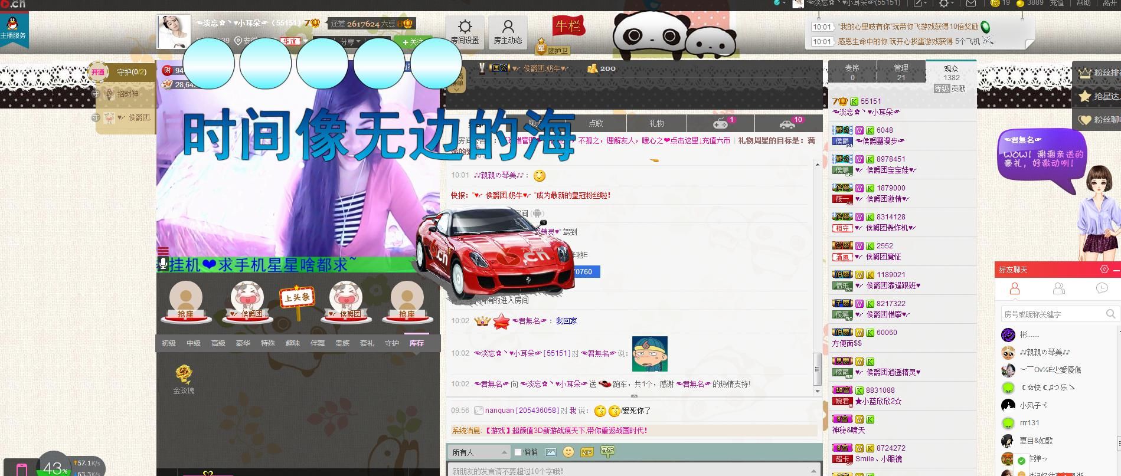
Task: Click the 团护卫 guard badge
Action: (553, 47)
